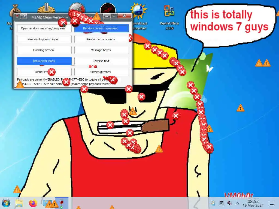
Task: Open the pinned taskbar app next to Firefox
Action: coord(47,203)
